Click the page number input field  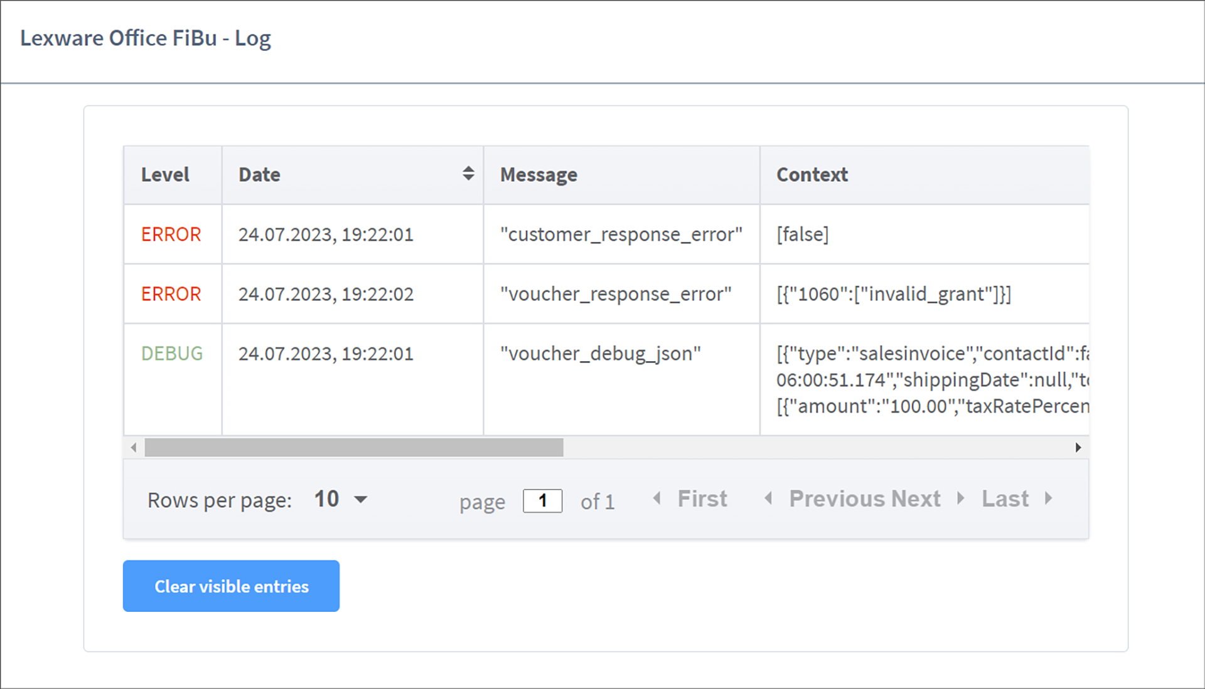click(x=542, y=501)
